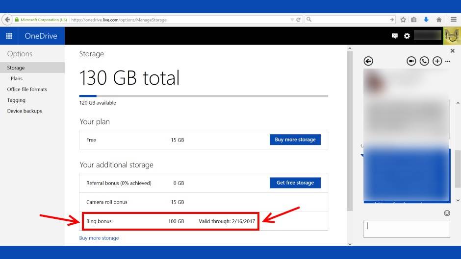The height and width of the screenshot is (259, 461).
Task: Start a voice call in the chat panel
Action: (424, 61)
